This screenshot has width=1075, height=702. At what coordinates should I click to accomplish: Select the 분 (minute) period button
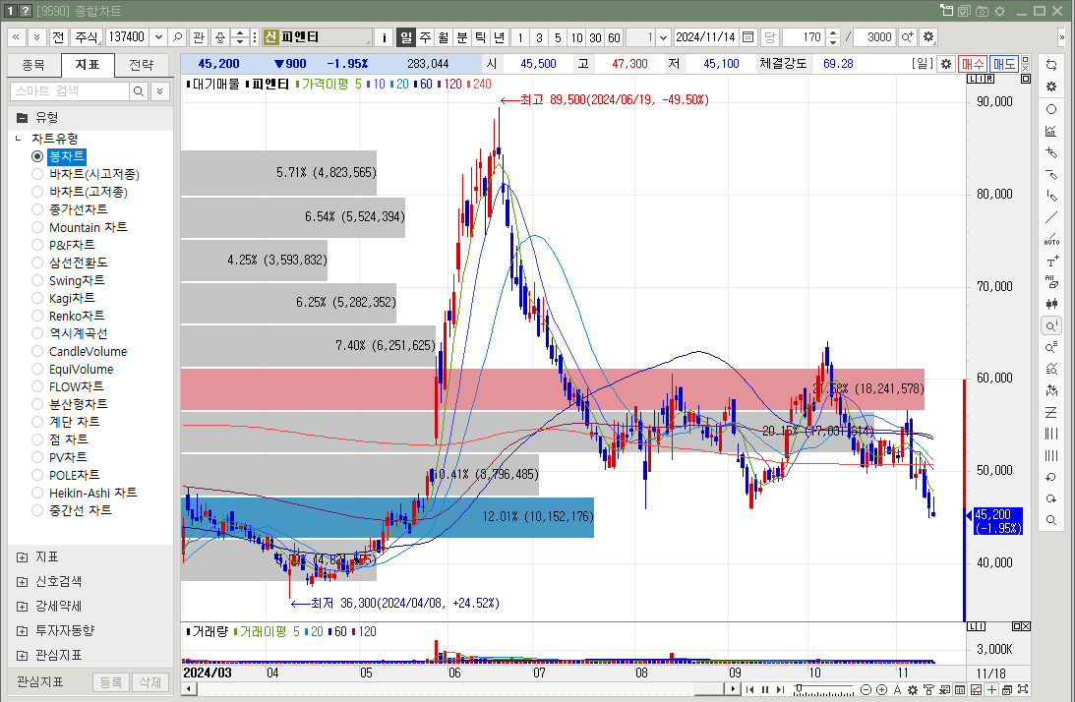click(x=462, y=37)
